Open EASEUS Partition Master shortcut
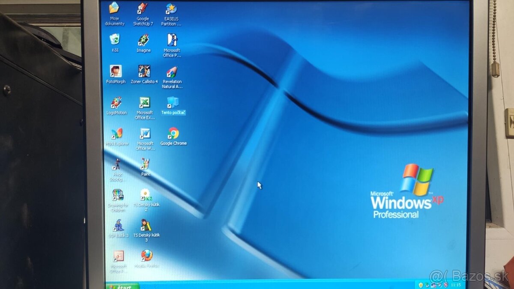Image resolution: width=514 pixels, height=289 pixels. (x=171, y=9)
